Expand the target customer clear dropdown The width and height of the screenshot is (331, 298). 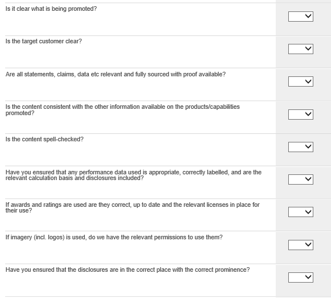tap(301, 49)
